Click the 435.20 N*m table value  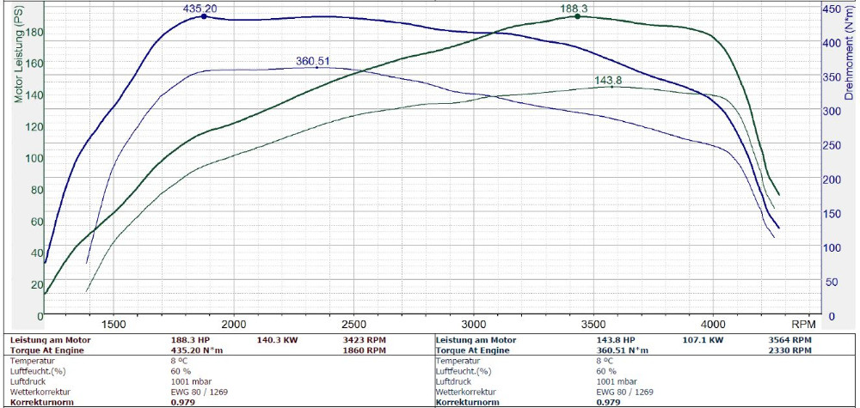point(199,350)
